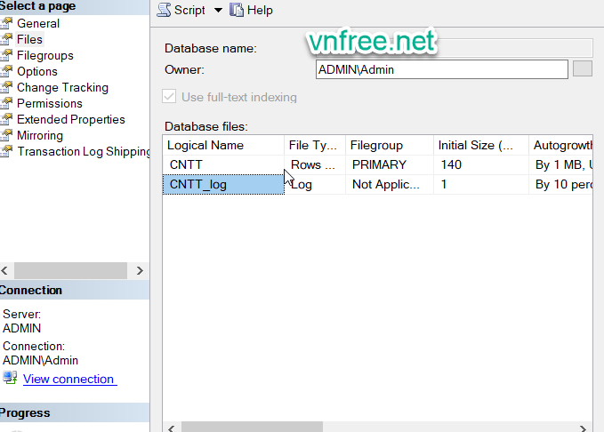This screenshot has height=432, width=604.
Task: Click the Logical Name column header
Action: pos(223,145)
